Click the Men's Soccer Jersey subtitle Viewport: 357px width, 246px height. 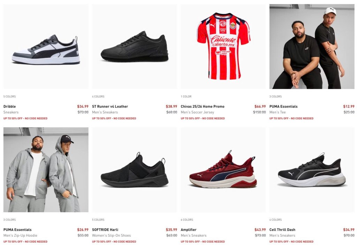click(197, 112)
